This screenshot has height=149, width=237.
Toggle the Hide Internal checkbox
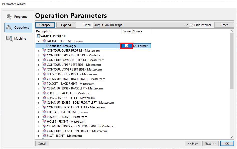click(192, 25)
